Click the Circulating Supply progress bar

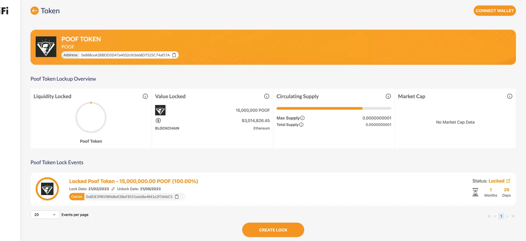pos(334,108)
